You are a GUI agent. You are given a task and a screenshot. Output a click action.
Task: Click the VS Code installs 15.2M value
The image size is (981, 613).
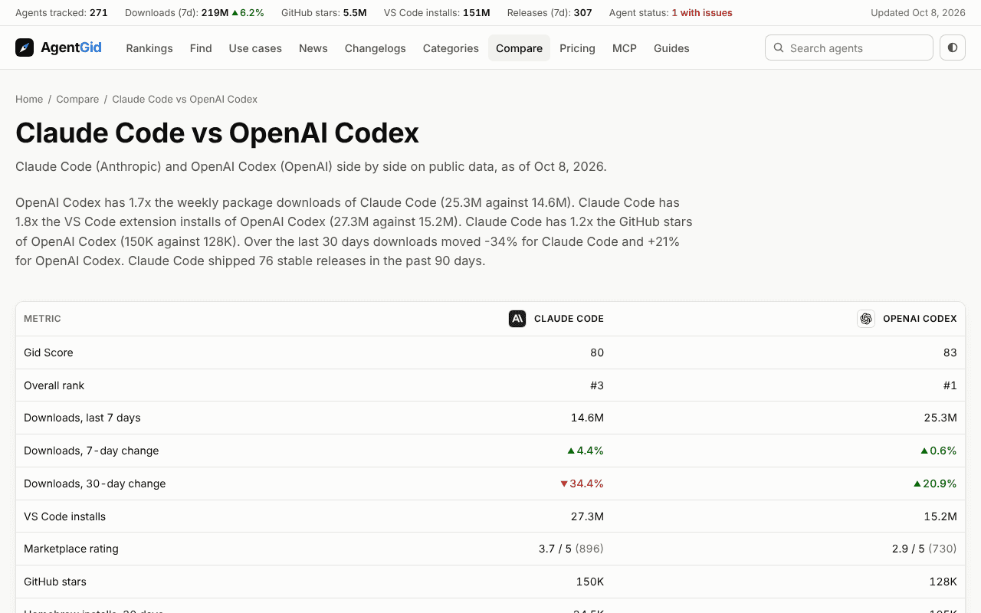tap(940, 516)
